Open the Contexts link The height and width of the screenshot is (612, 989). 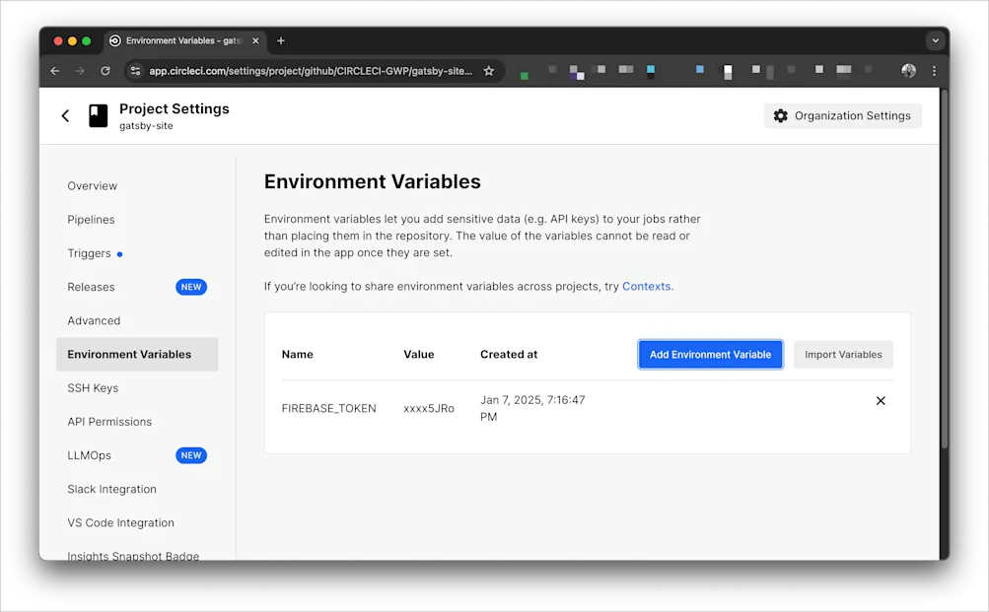point(646,286)
